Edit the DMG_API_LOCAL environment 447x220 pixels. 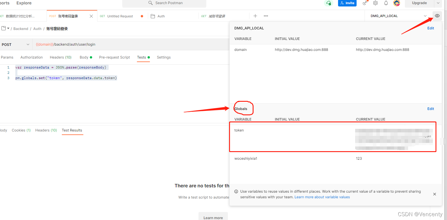(431, 28)
